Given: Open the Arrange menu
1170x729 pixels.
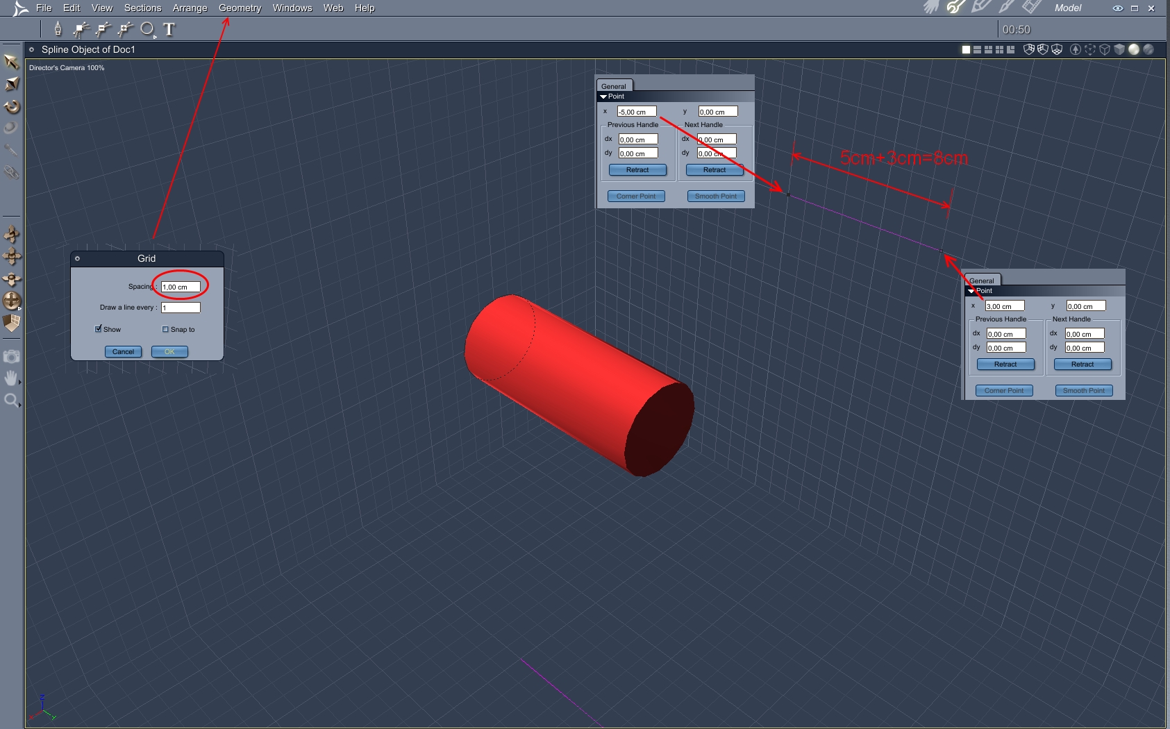Looking at the screenshot, I should pyautogui.click(x=190, y=8).
